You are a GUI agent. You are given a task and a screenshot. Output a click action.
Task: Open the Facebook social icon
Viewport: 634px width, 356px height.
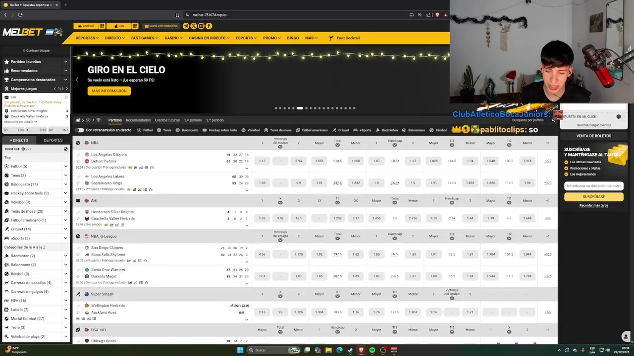[x=209, y=26]
